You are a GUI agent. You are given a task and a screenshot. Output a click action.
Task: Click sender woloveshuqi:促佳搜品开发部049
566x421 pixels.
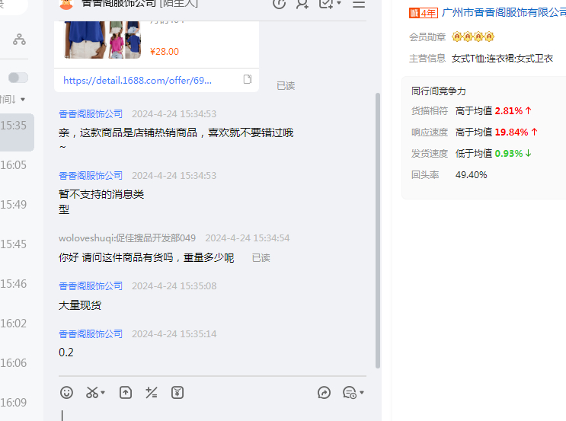point(127,238)
